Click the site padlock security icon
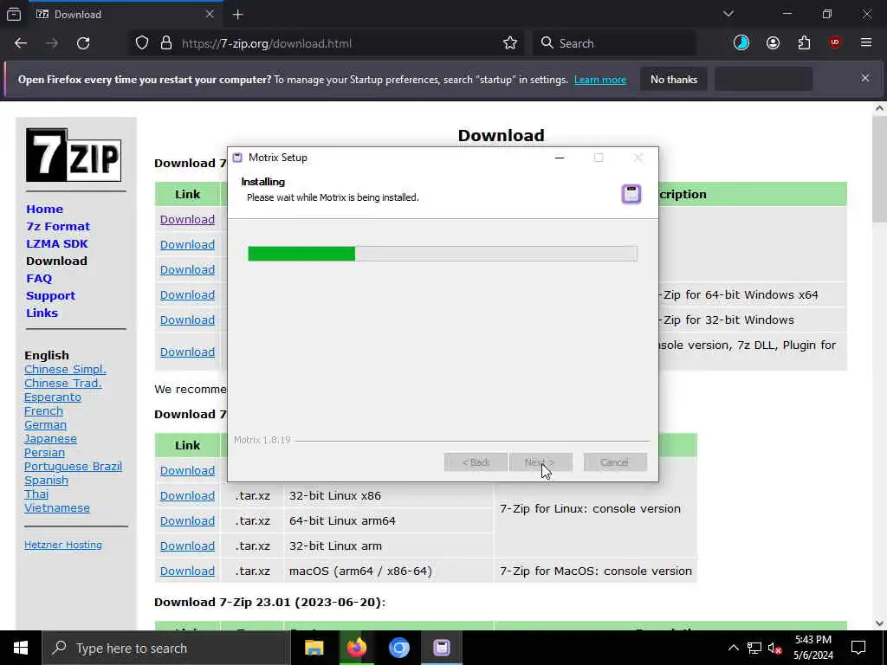The width and height of the screenshot is (887, 665). pos(166,43)
